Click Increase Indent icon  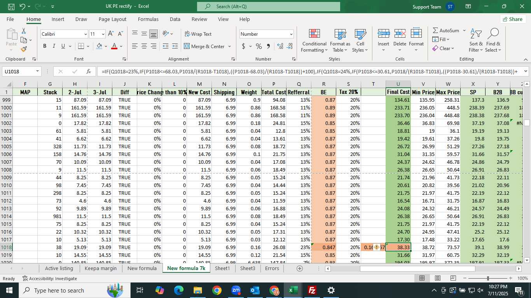click(175, 46)
